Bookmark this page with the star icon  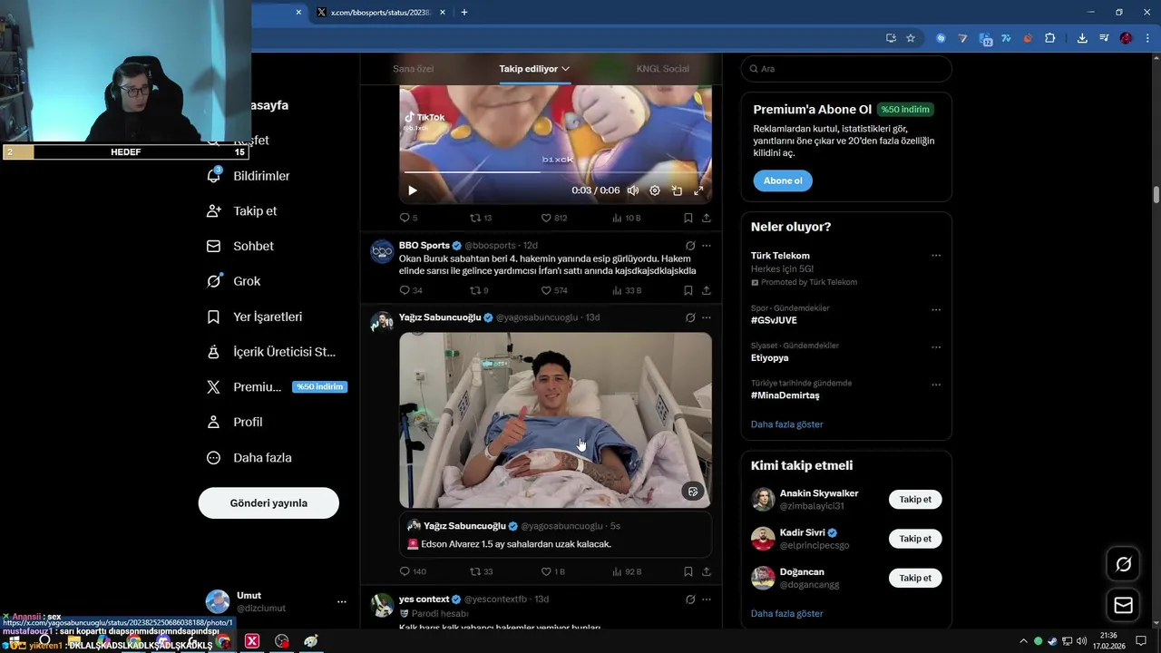coord(911,38)
